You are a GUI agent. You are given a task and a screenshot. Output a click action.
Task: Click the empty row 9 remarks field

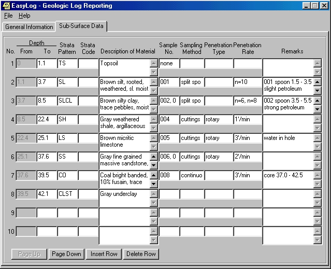point(288,217)
